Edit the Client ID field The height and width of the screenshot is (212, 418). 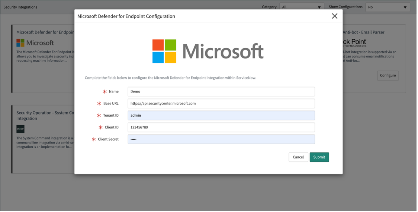coord(221,127)
